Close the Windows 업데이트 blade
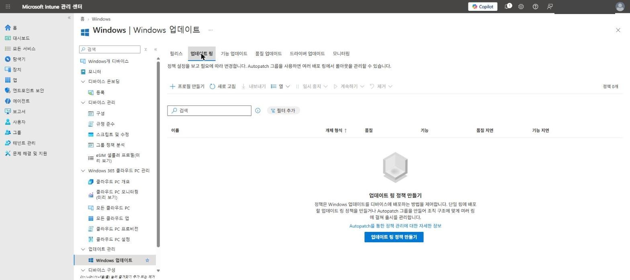 coord(618,30)
